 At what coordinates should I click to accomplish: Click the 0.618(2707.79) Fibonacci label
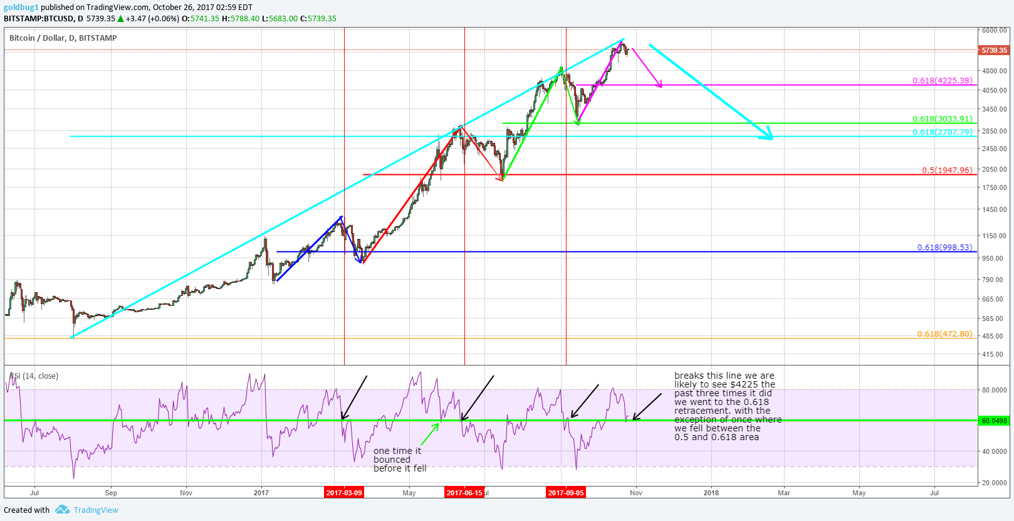click(x=943, y=132)
